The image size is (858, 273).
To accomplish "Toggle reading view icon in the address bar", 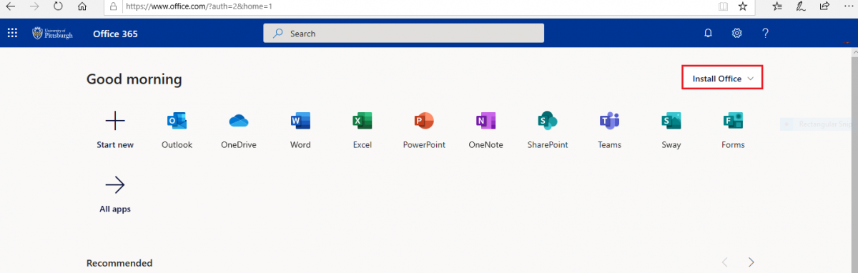I will tap(723, 6).
